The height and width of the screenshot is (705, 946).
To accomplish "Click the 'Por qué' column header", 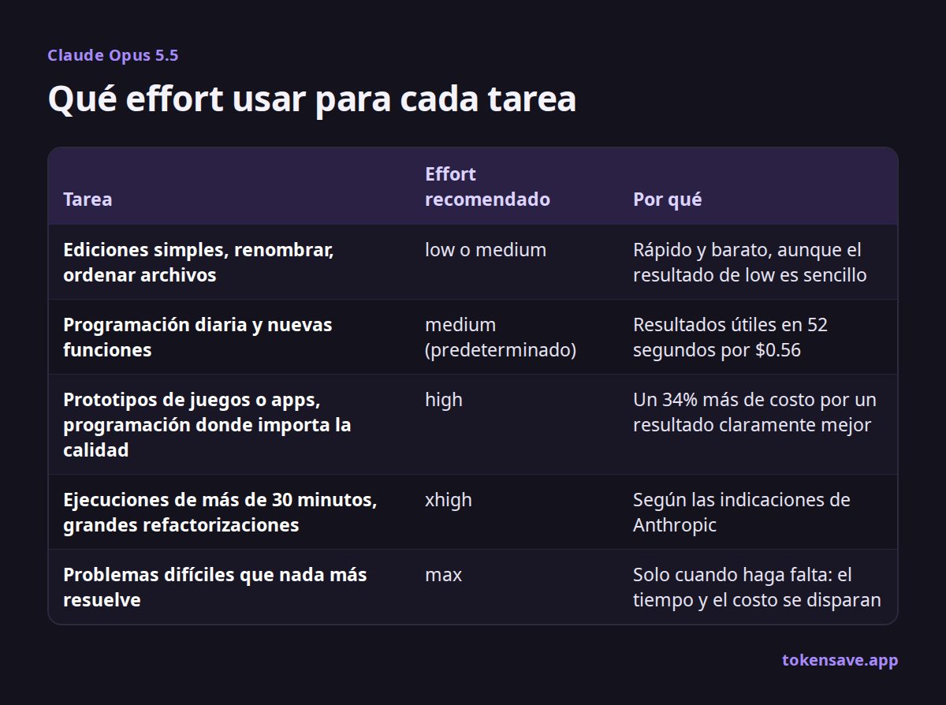I will 667,200.
